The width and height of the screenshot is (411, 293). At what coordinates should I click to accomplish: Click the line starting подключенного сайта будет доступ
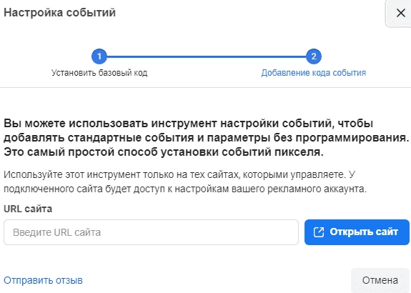(x=185, y=189)
